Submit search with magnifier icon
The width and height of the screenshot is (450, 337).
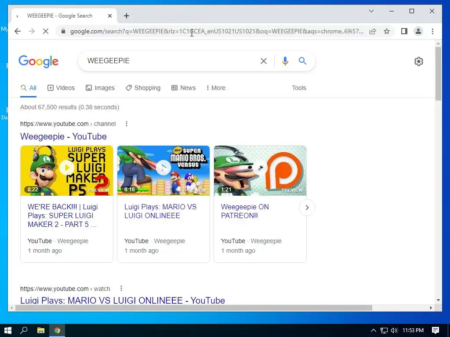(x=302, y=61)
